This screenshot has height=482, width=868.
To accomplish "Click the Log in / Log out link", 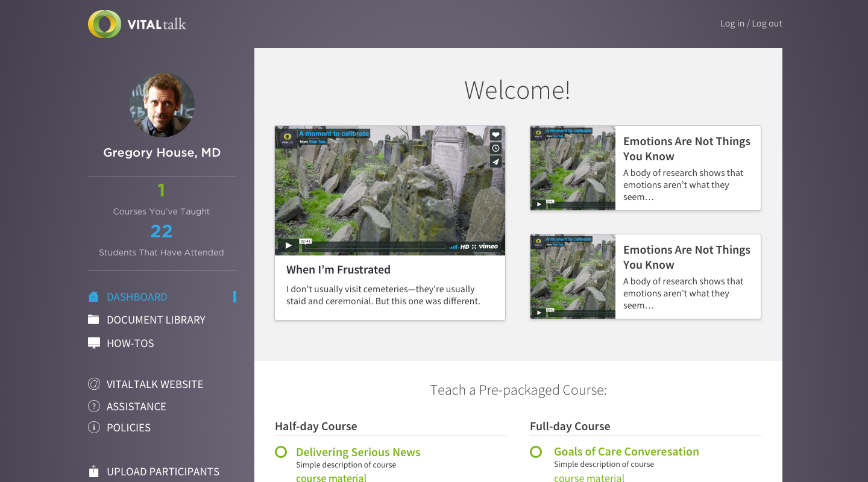I will point(751,23).
